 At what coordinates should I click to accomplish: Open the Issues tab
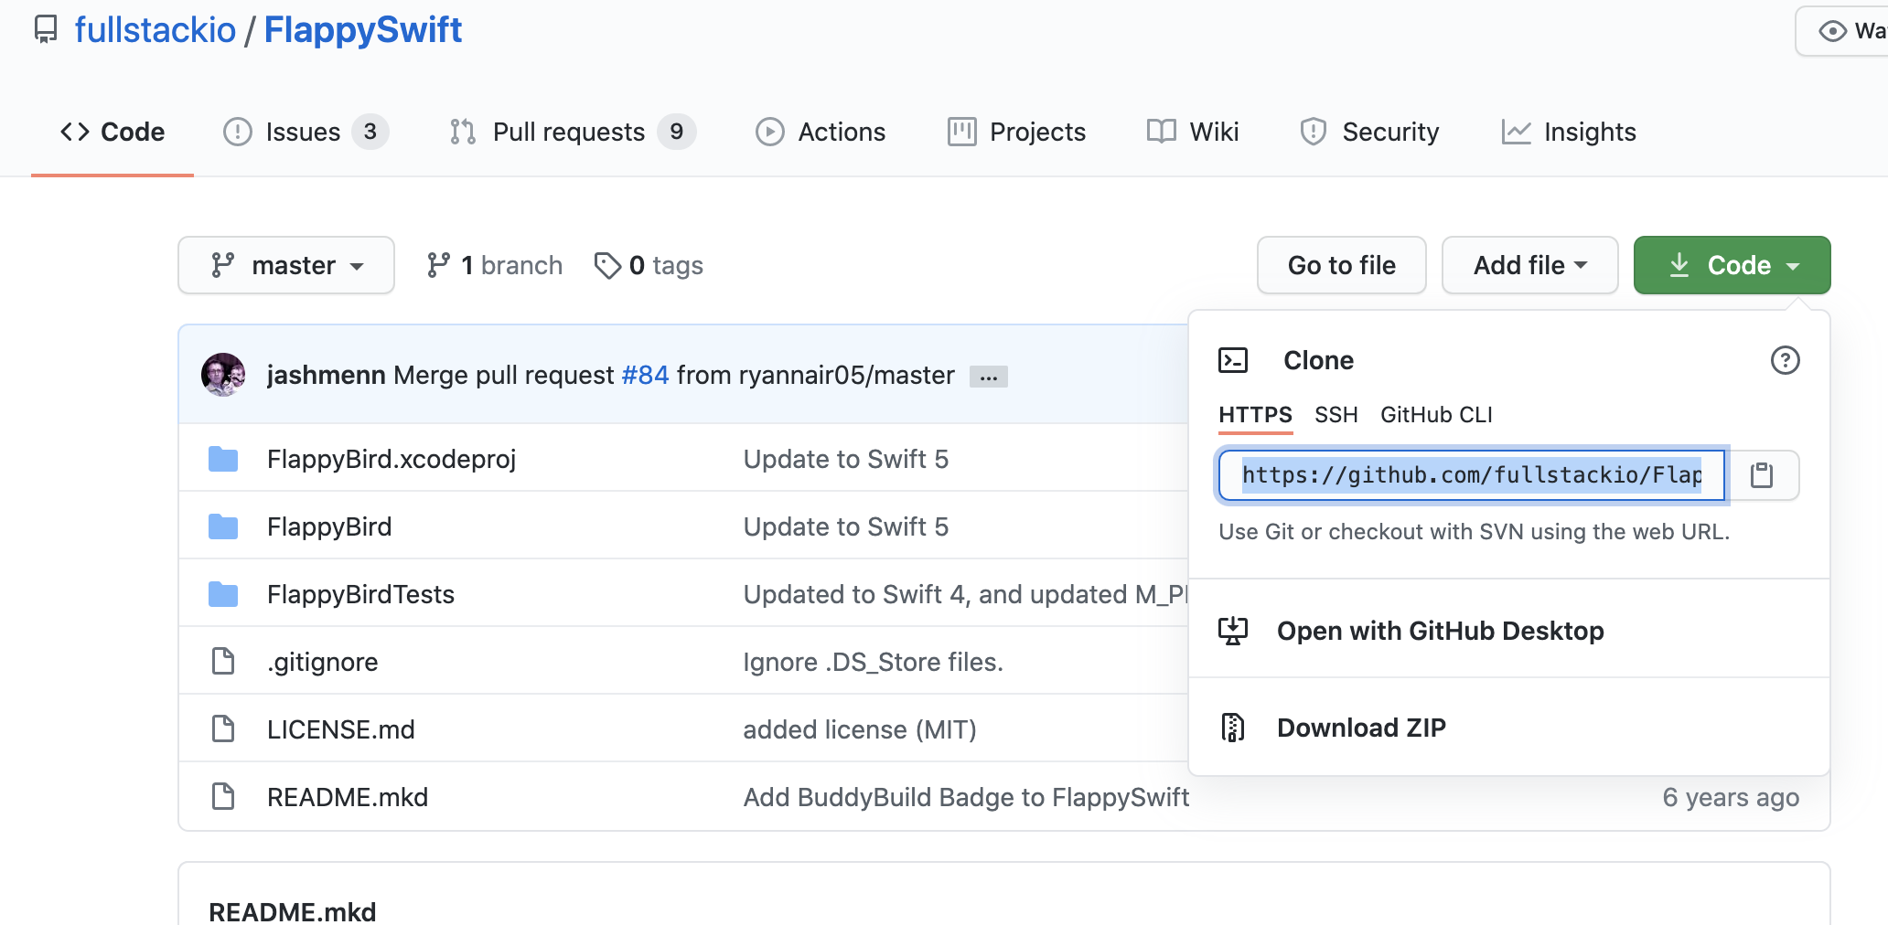pyautogui.click(x=305, y=132)
